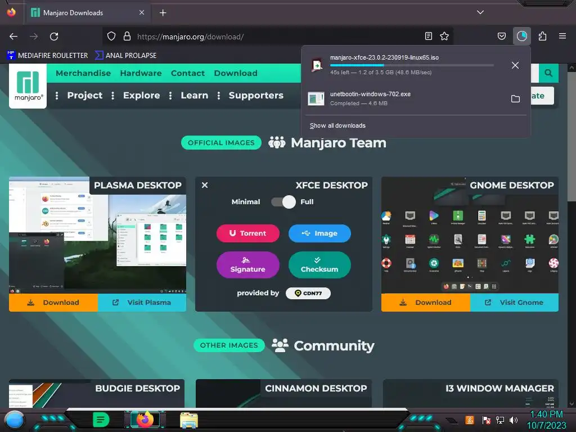
Task: Click the Manjaro logo
Action: tap(28, 86)
